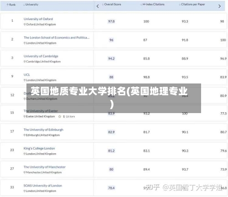This screenshot has height=197, width=228.
Task: Click the overall score 80 for Manchester
Action: 111,169
